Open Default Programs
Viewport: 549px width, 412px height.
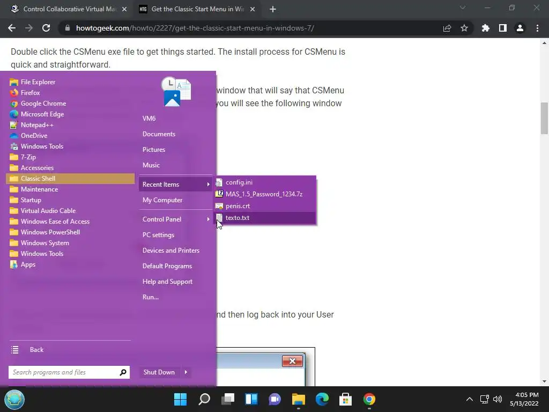pyautogui.click(x=176, y=266)
